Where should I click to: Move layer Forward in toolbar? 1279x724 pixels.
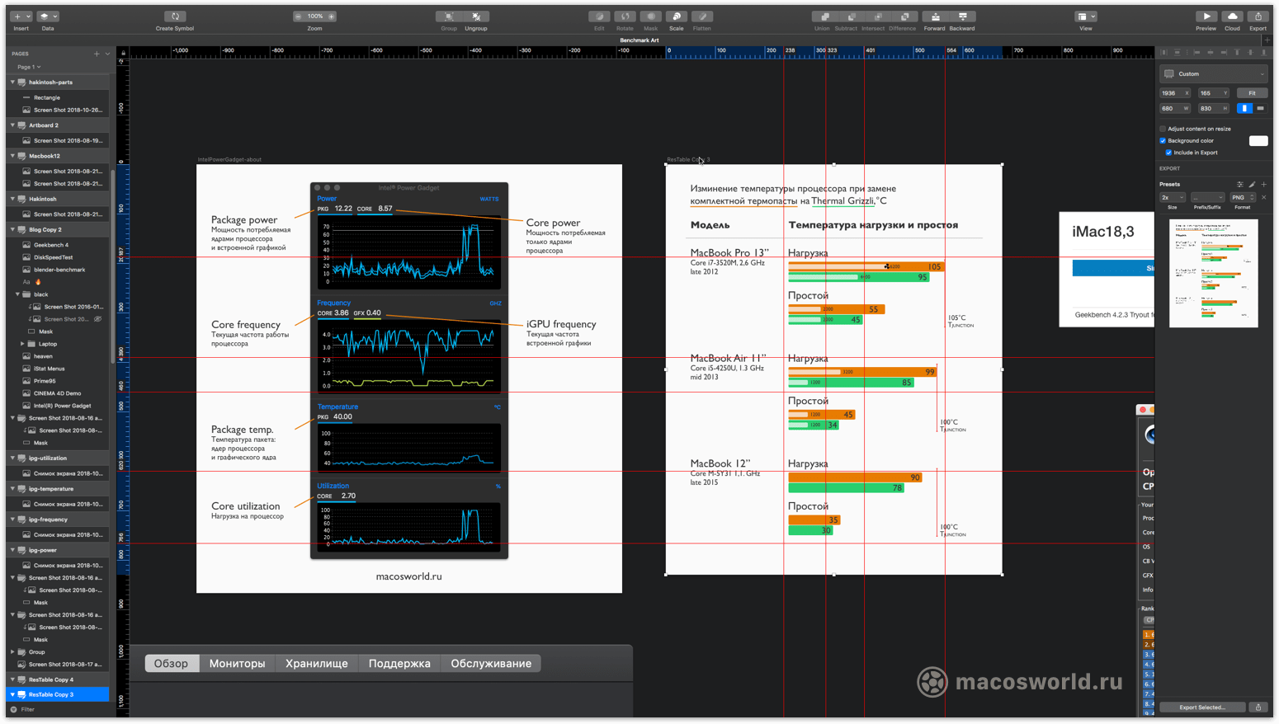(935, 16)
